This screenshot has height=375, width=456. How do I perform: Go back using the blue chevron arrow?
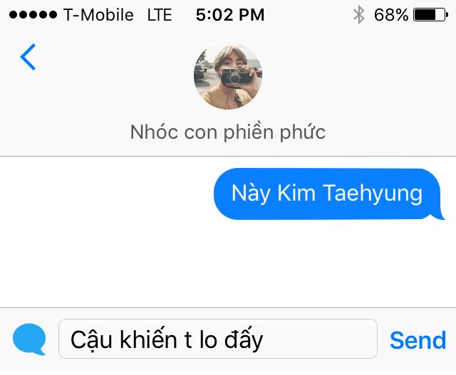(x=28, y=57)
